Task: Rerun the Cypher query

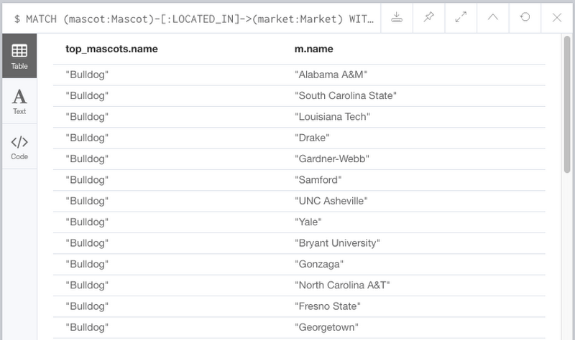Action: 525,17
